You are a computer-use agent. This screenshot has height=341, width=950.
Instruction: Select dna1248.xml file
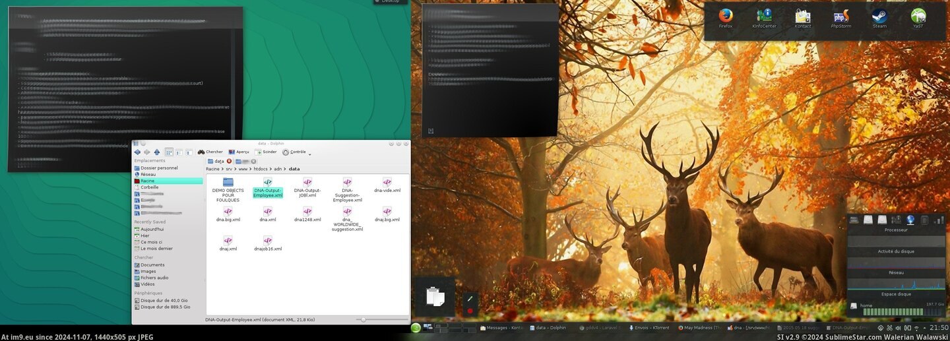(307, 214)
